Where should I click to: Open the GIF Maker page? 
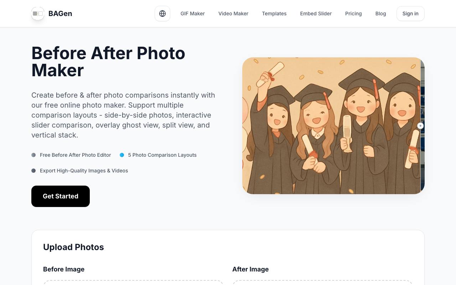click(x=193, y=14)
